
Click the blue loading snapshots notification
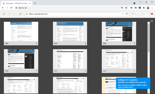click(x=133, y=83)
